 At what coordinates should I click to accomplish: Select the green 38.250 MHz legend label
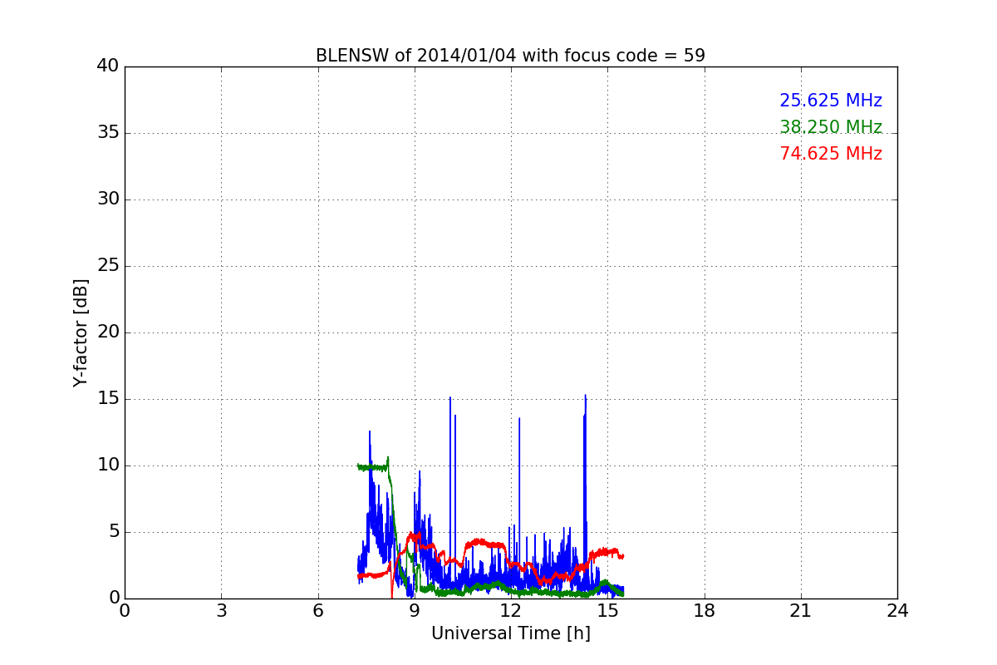[831, 127]
